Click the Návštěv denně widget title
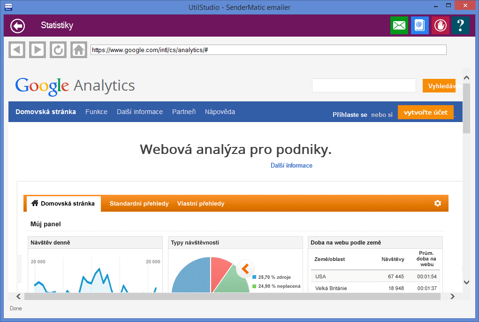Image resolution: width=479 pixels, height=322 pixels. click(50, 243)
